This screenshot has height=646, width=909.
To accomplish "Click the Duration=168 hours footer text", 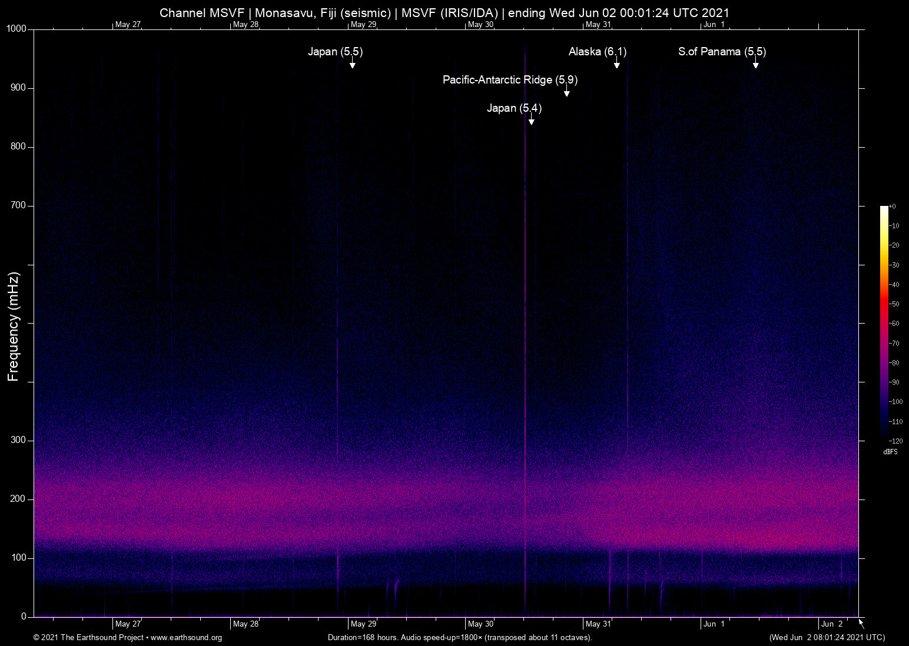I will (x=460, y=638).
